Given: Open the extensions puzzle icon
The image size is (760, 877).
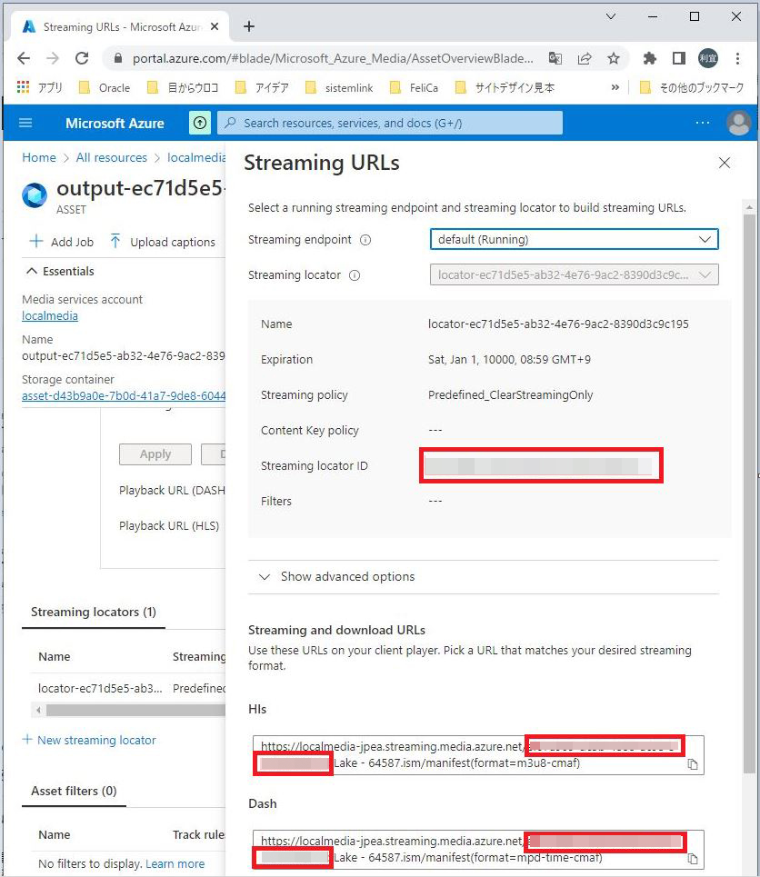Looking at the screenshot, I should point(650,58).
